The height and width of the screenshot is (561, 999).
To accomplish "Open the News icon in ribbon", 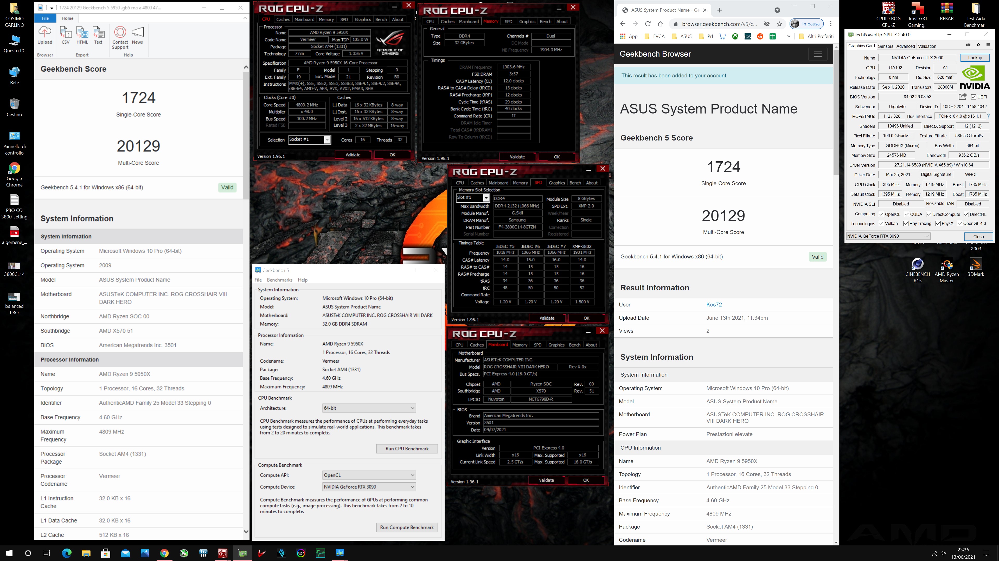I will tap(138, 35).
